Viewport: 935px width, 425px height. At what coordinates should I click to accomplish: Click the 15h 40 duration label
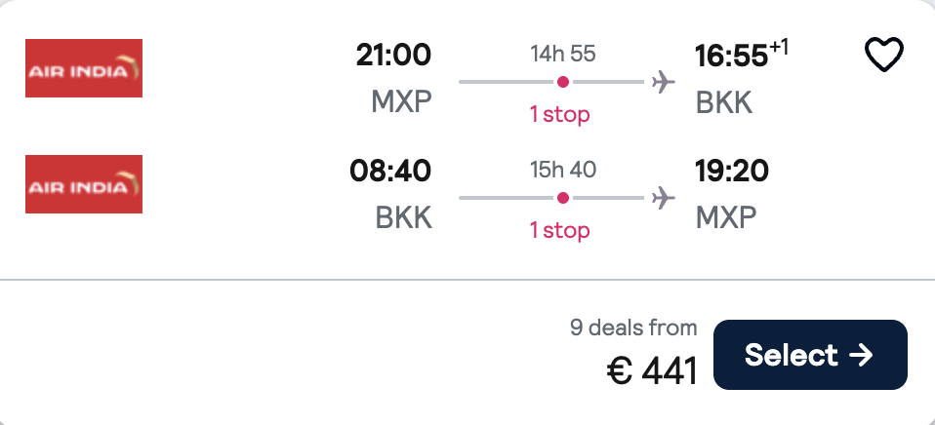point(563,171)
